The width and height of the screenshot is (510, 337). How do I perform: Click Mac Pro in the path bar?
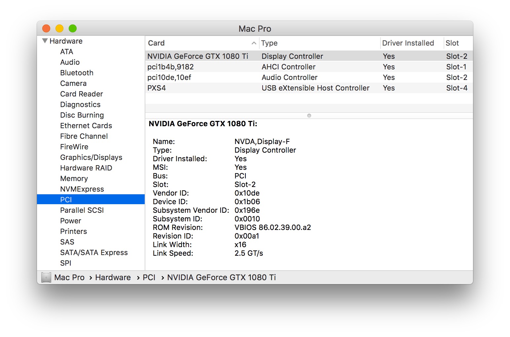[69, 277]
